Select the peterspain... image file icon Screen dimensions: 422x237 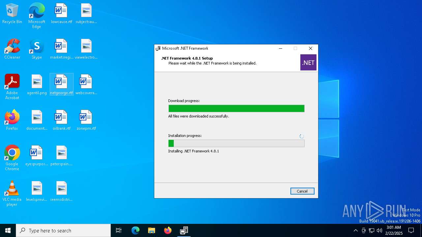61,156
